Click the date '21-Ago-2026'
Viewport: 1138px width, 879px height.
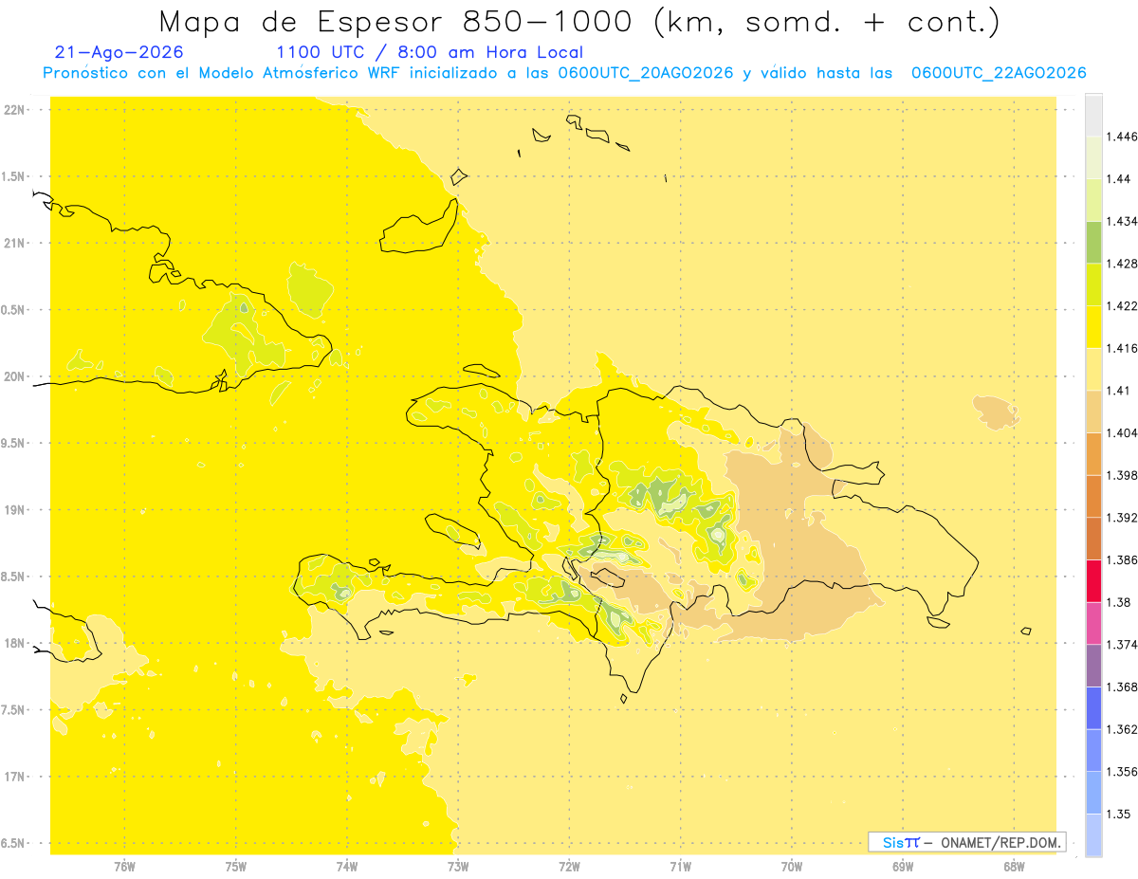point(119,52)
